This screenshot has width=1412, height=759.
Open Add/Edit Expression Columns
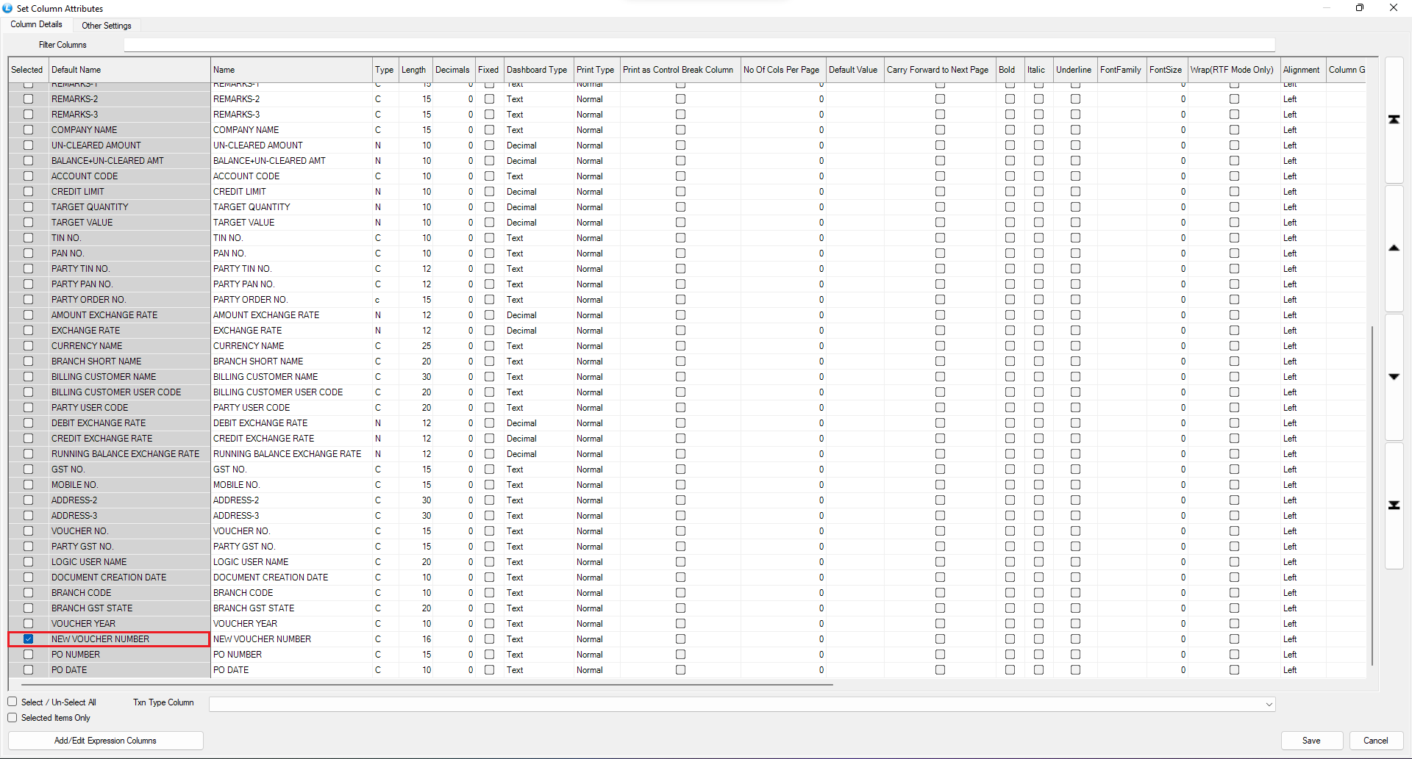click(105, 741)
